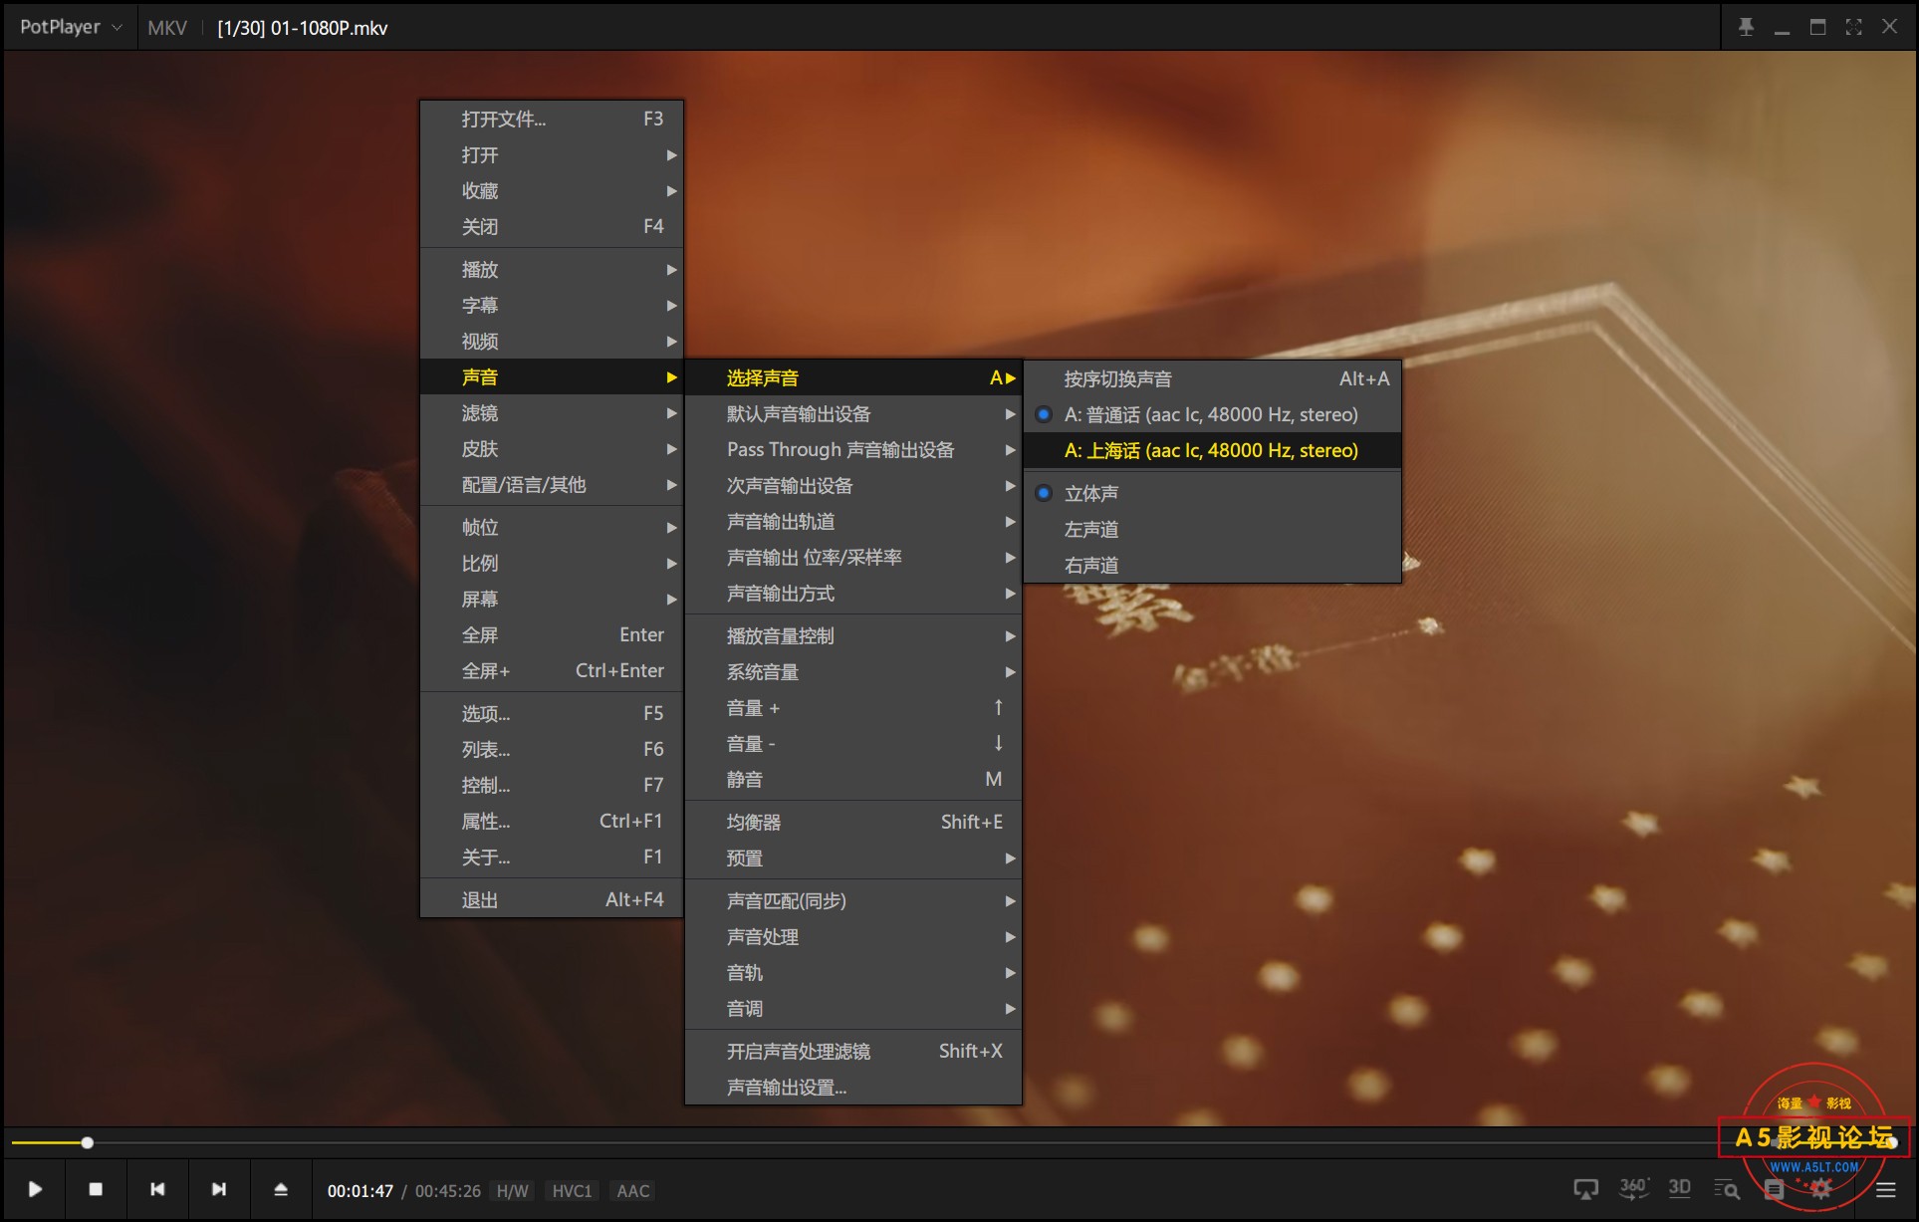Viewport: 1919px width, 1222px height.
Task: Open the 收藏 favorites submenu
Action: click(x=552, y=190)
